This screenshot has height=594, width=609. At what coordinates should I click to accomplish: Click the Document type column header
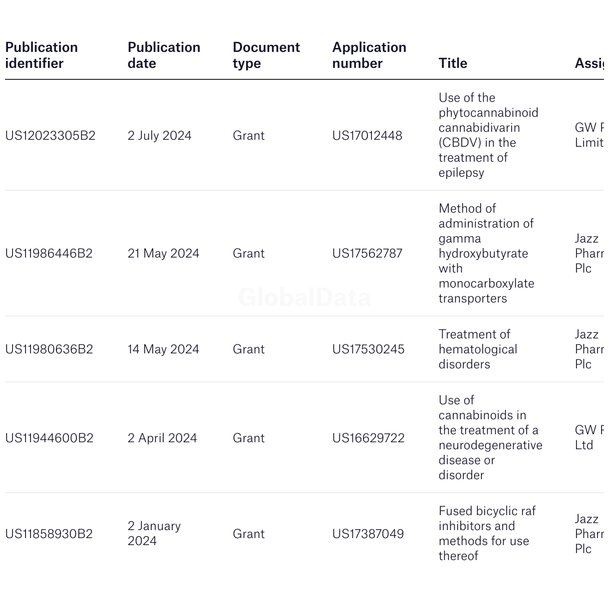click(x=266, y=55)
